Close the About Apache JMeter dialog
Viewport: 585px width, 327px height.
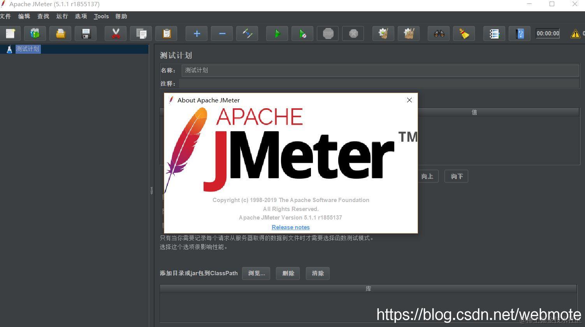click(x=409, y=100)
